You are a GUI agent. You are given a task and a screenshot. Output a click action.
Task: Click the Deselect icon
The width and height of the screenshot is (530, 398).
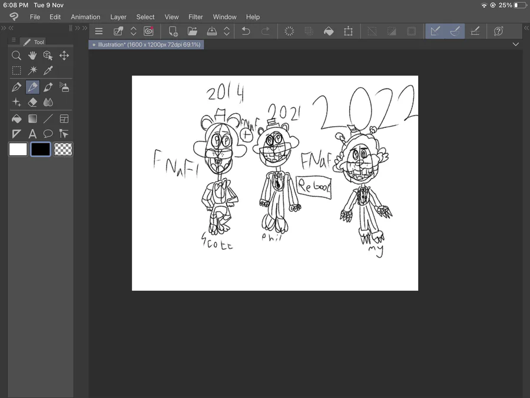click(x=372, y=31)
